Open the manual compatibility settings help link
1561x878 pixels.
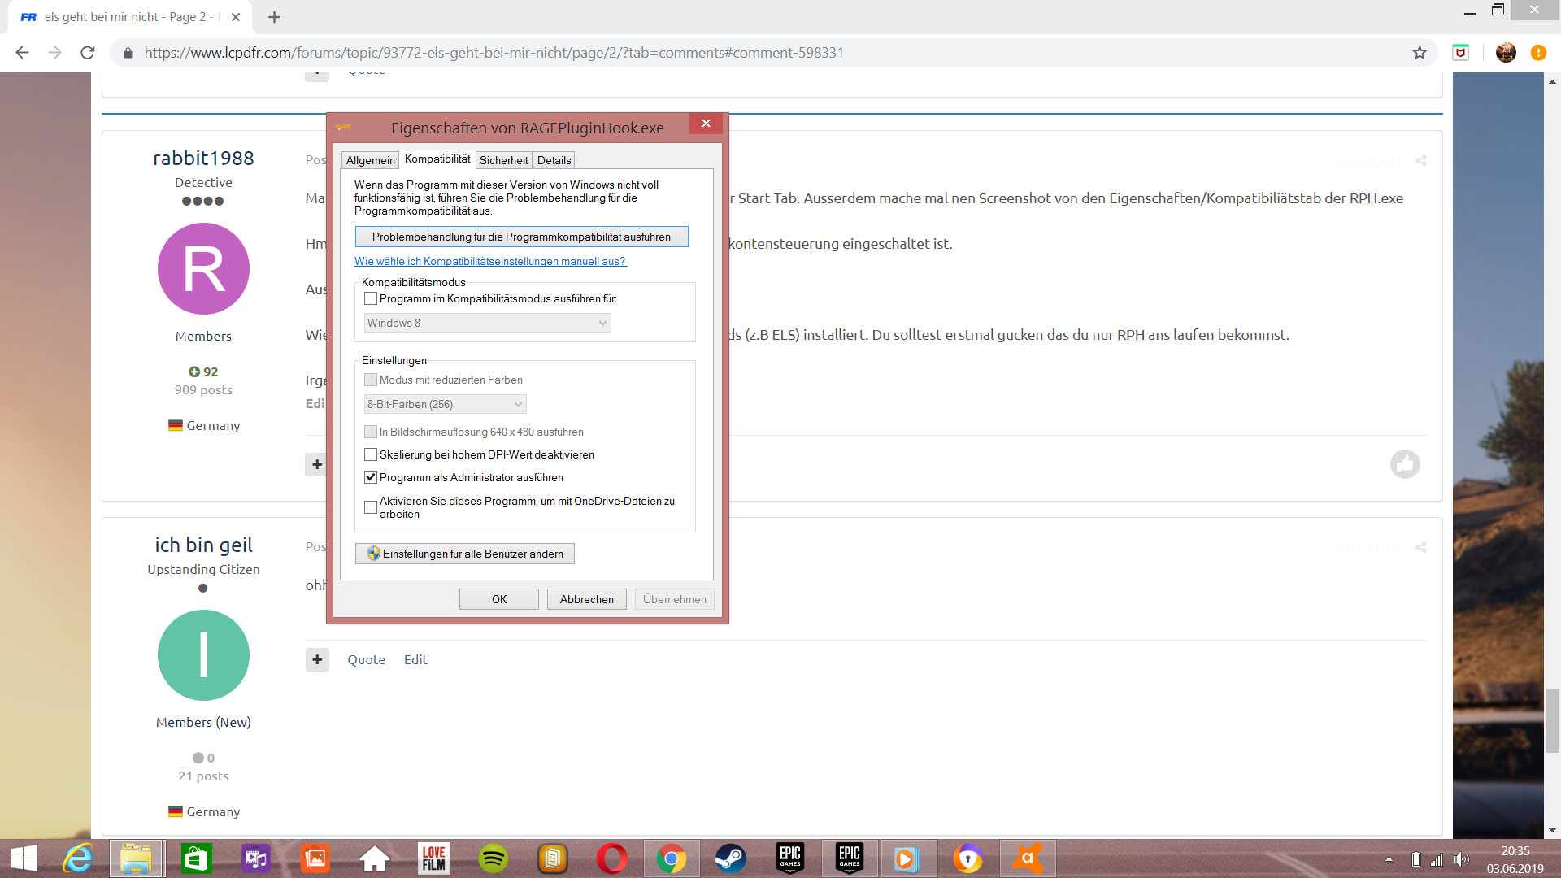click(x=490, y=262)
